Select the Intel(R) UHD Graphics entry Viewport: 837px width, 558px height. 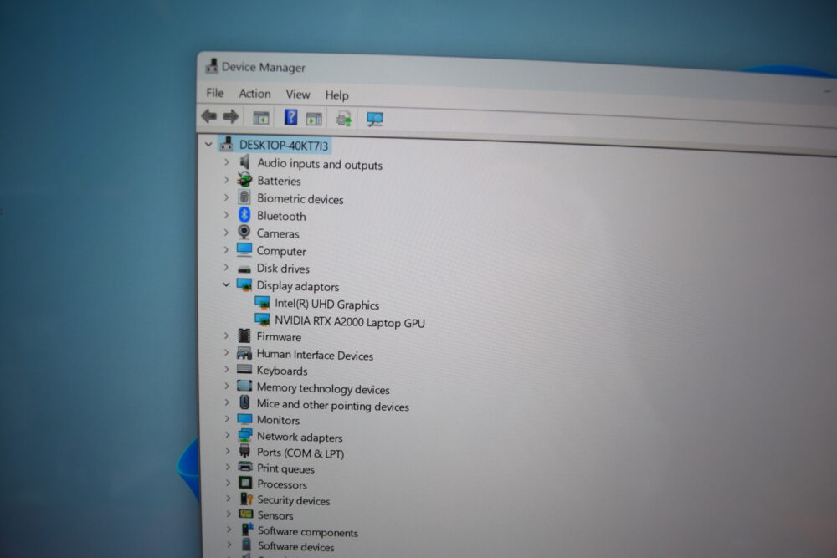point(326,304)
